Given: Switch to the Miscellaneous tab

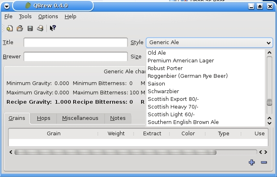Looking at the screenshot, I should pyautogui.click(x=80, y=118).
